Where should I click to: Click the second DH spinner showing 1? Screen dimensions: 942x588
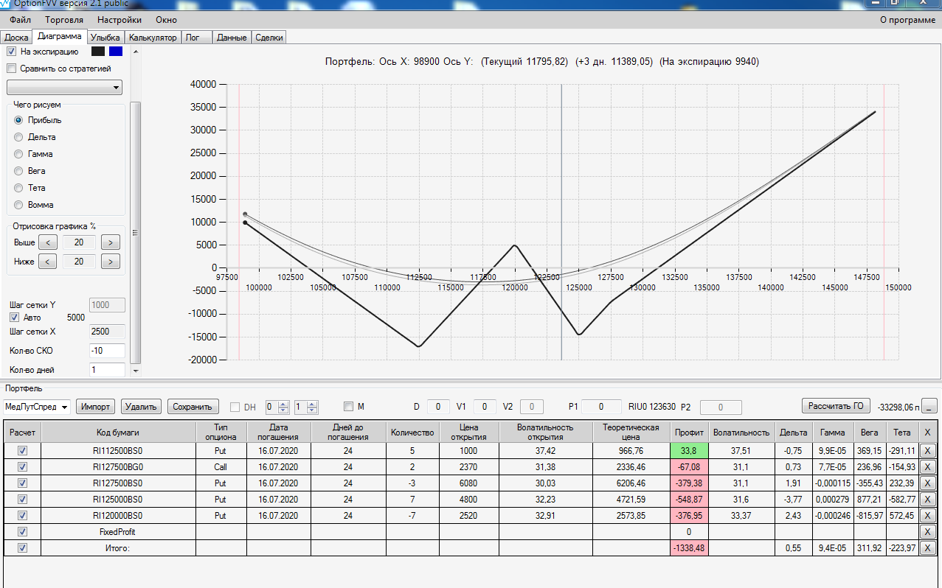(305, 407)
